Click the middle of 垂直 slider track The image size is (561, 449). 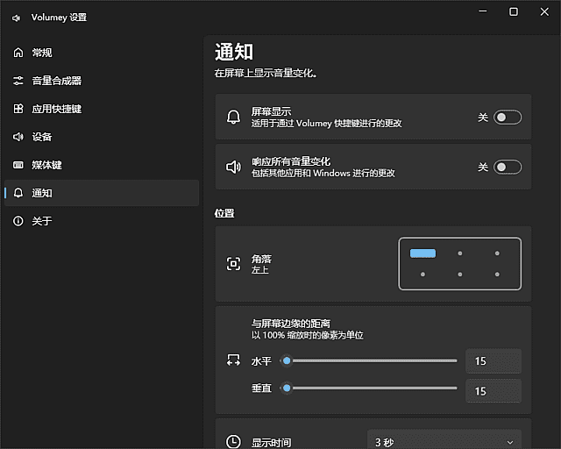coord(369,388)
